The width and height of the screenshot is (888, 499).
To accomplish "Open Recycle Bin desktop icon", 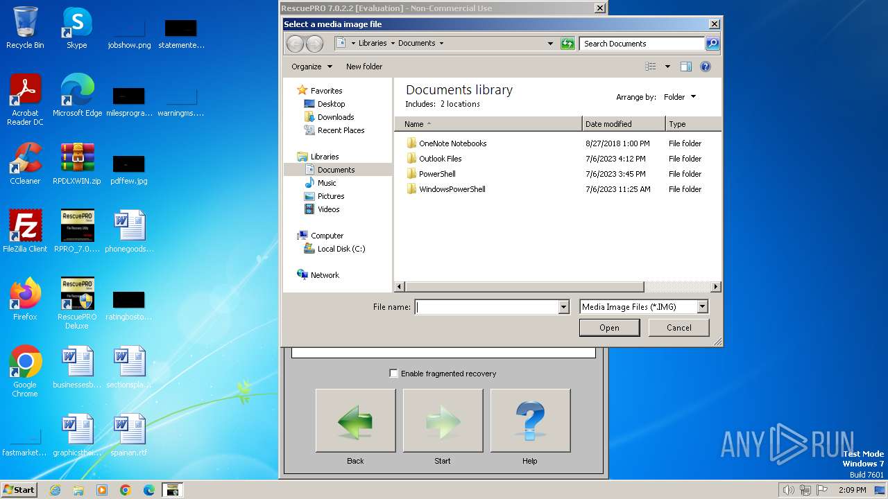I will [25, 28].
